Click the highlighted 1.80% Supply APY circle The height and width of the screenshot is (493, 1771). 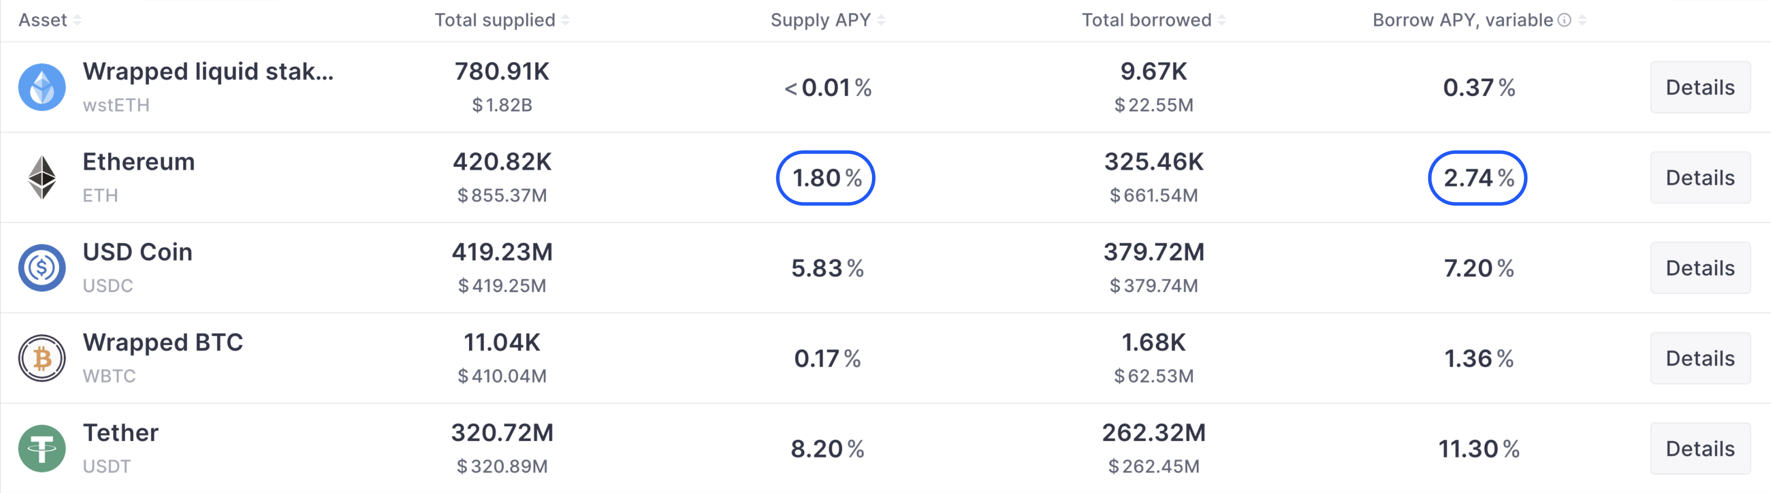[x=826, y=177]
